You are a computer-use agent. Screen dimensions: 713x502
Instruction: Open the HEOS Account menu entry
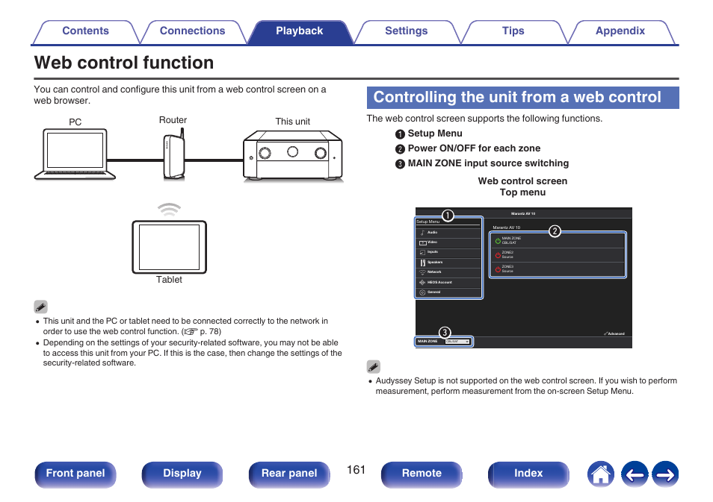[448, 282]
